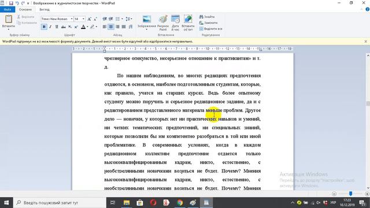This screenshot has width=370, height=208.
Task: Open Chrome from the taskbar
Action: point(180,203)
